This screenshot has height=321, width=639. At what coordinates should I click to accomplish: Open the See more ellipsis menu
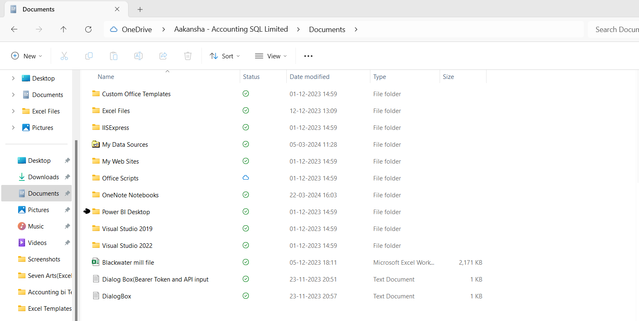point(308,56)
